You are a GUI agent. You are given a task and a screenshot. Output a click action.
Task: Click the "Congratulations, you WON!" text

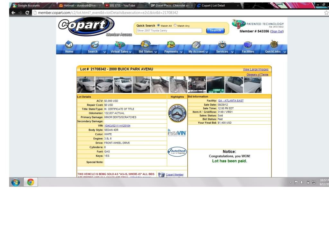229,156
